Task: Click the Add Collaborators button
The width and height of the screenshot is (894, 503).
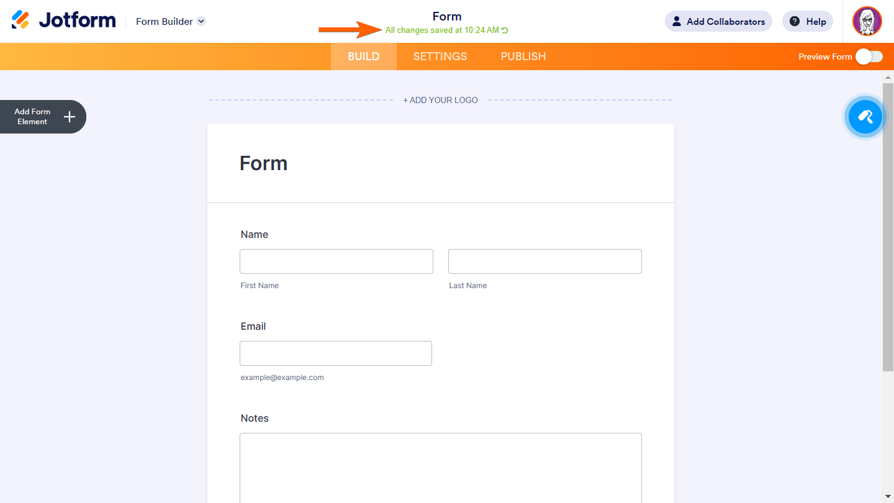Action: tap(718, 21)
